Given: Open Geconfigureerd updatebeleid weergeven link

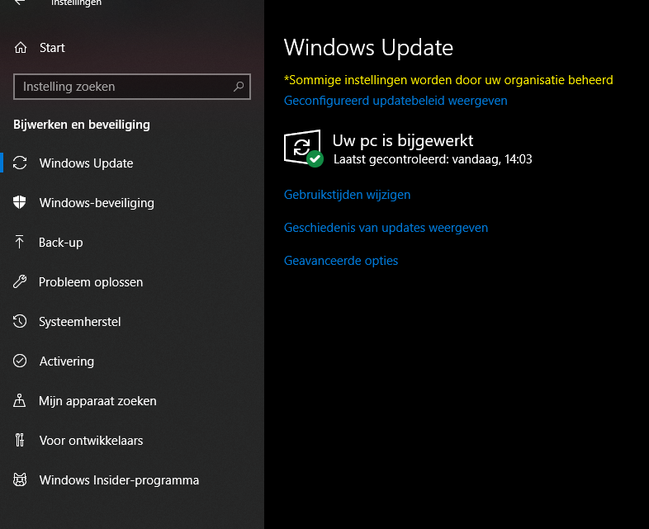Looking at the screenshot, I should point(396,101).
